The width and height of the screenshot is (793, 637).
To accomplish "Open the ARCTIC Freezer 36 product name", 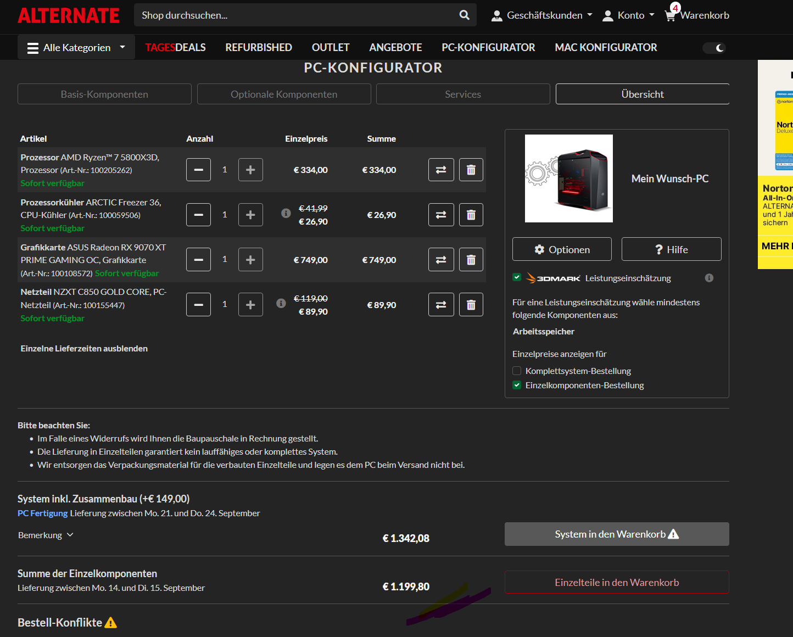I will 91,209.
